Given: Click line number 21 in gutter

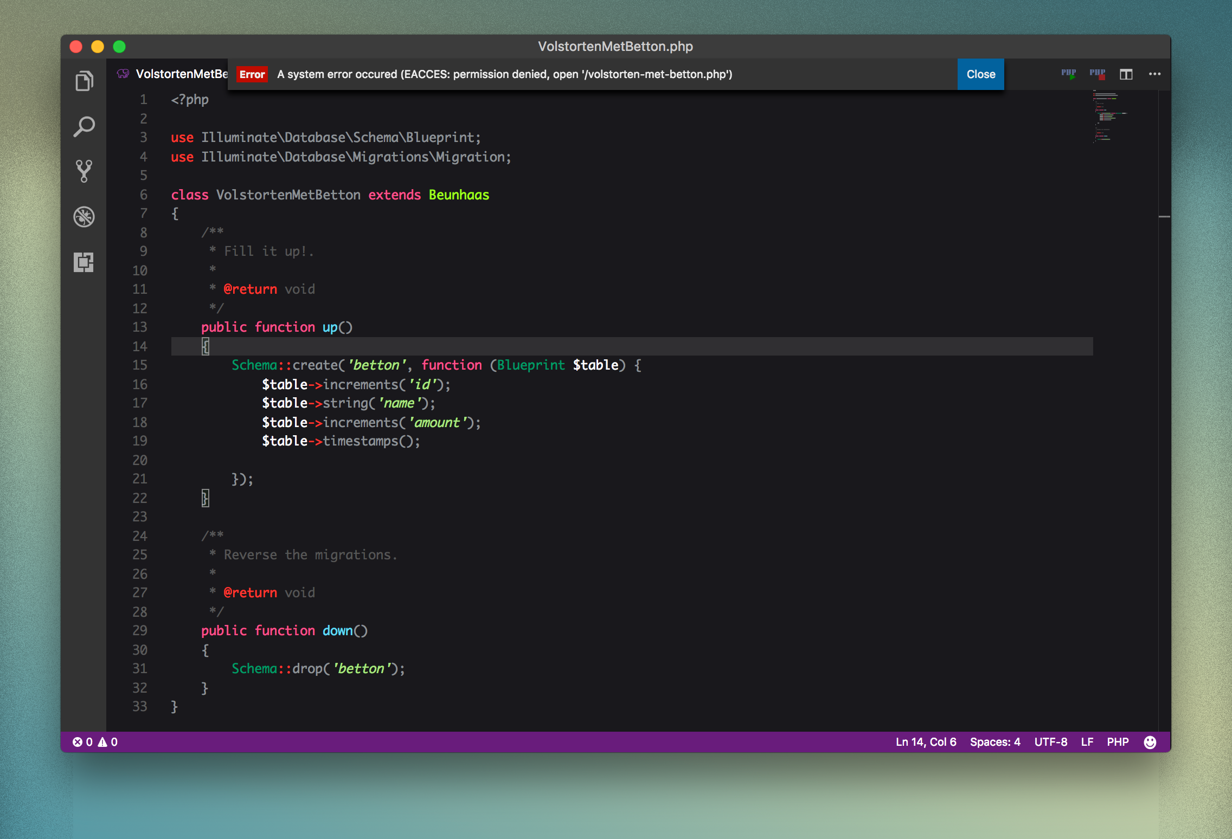Looking at the screenshot, I should (140, 479).
